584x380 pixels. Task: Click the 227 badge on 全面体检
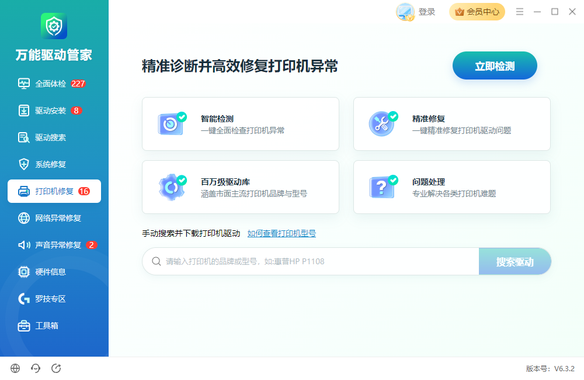click(78, 84)
